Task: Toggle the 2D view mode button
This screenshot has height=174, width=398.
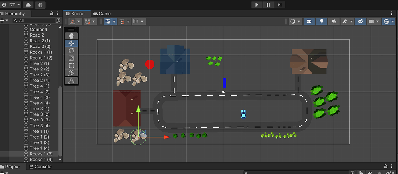Action: 309,22
